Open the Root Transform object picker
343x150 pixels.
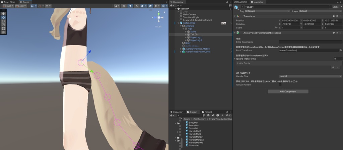pos(340,50)
